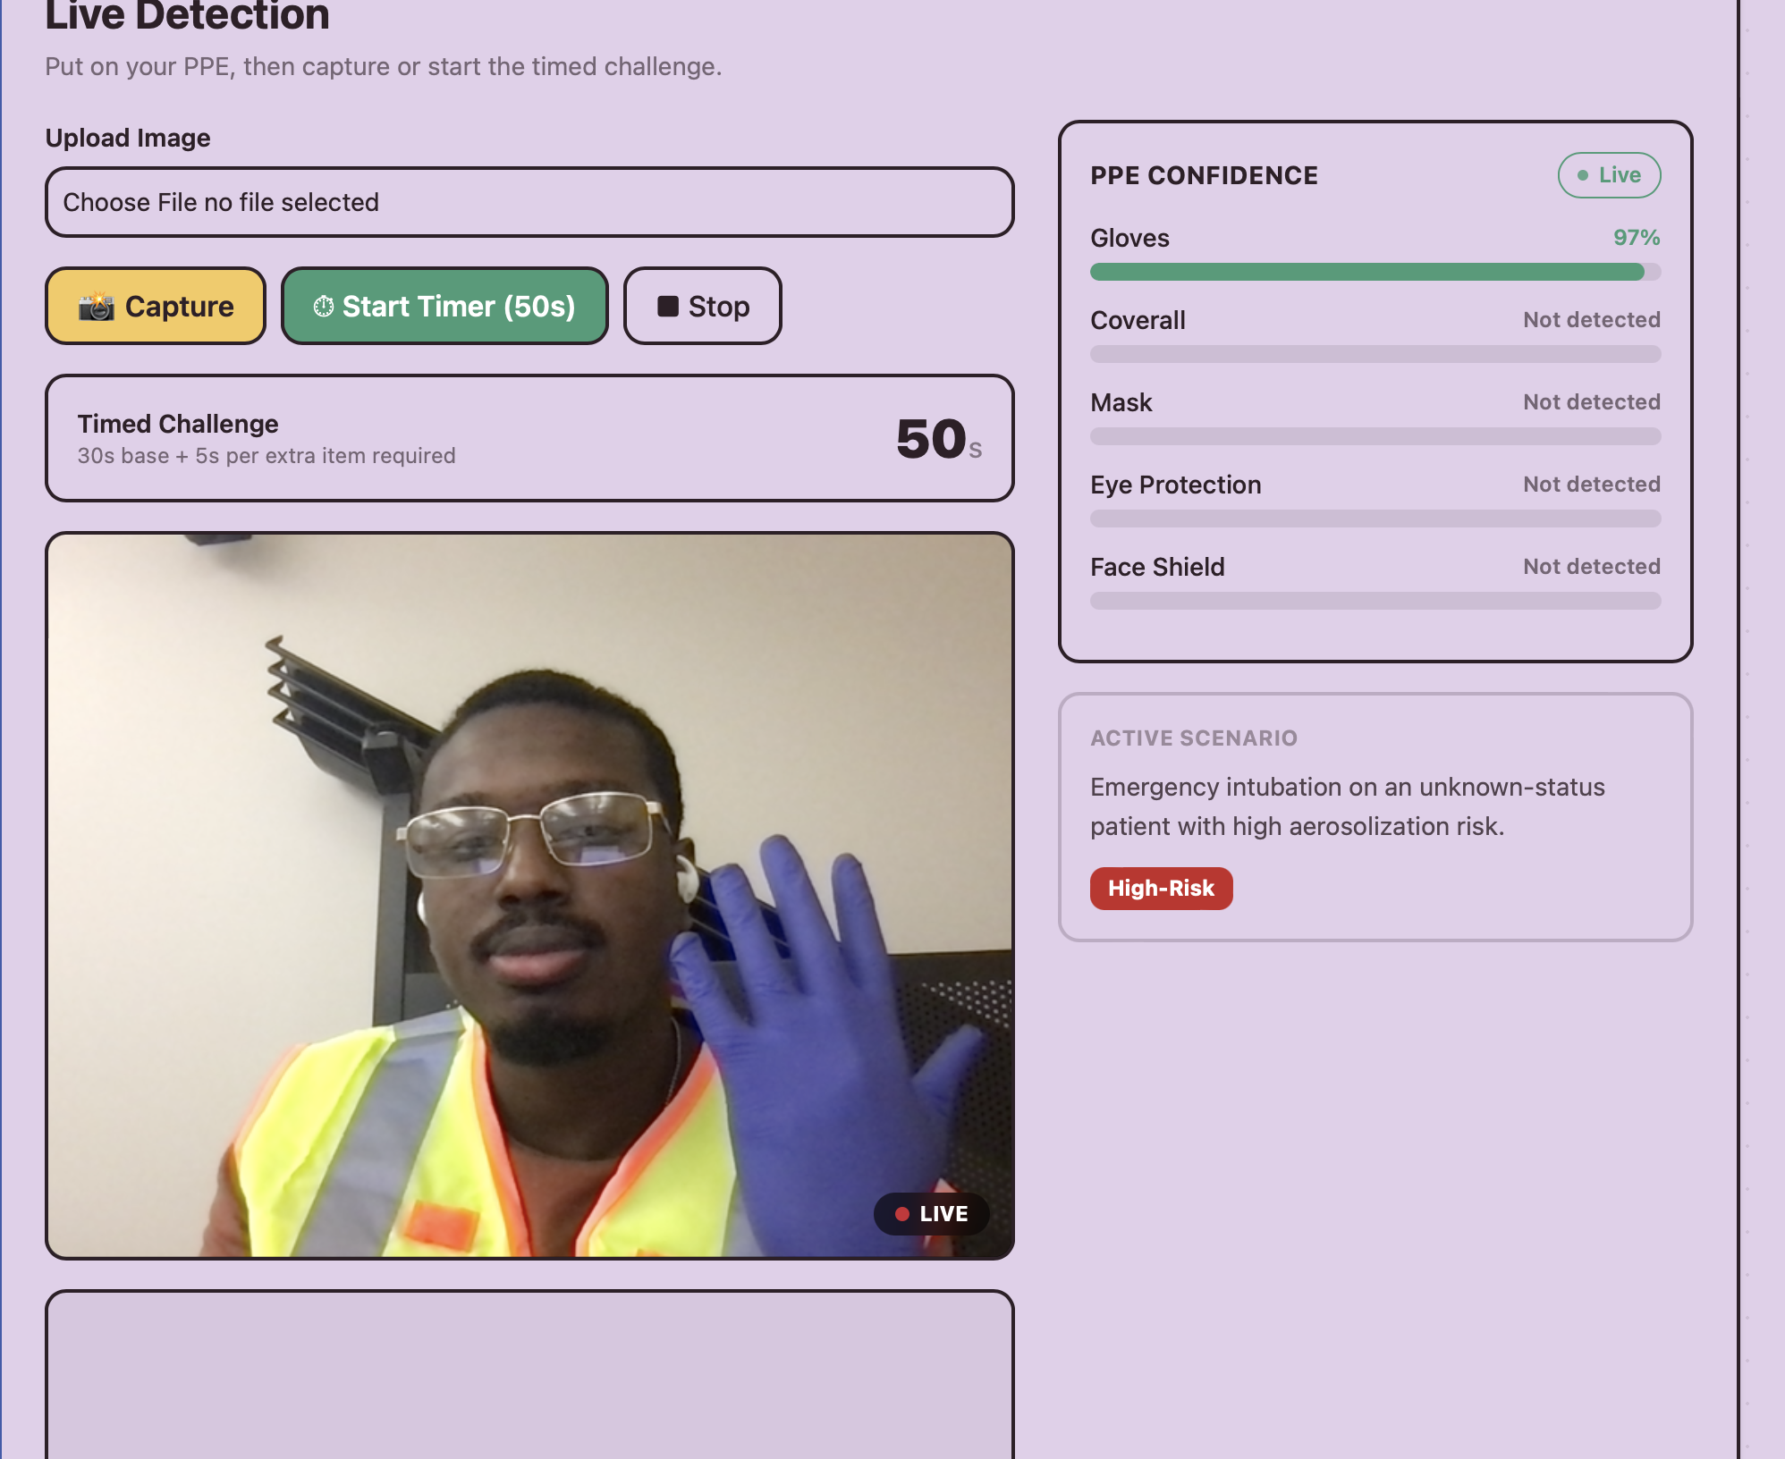
Task: Click the green dot in Live badge
Action: [x=1582, y=175]
